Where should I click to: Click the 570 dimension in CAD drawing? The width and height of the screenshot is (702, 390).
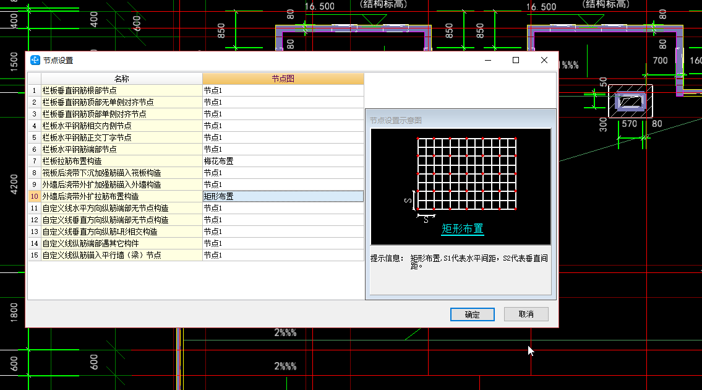pos(629,124)
